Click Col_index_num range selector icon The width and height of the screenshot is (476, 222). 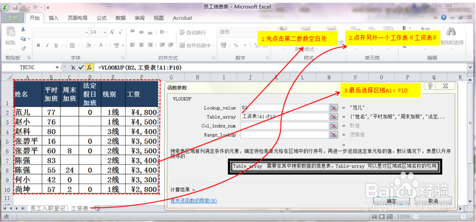[333, 126]
